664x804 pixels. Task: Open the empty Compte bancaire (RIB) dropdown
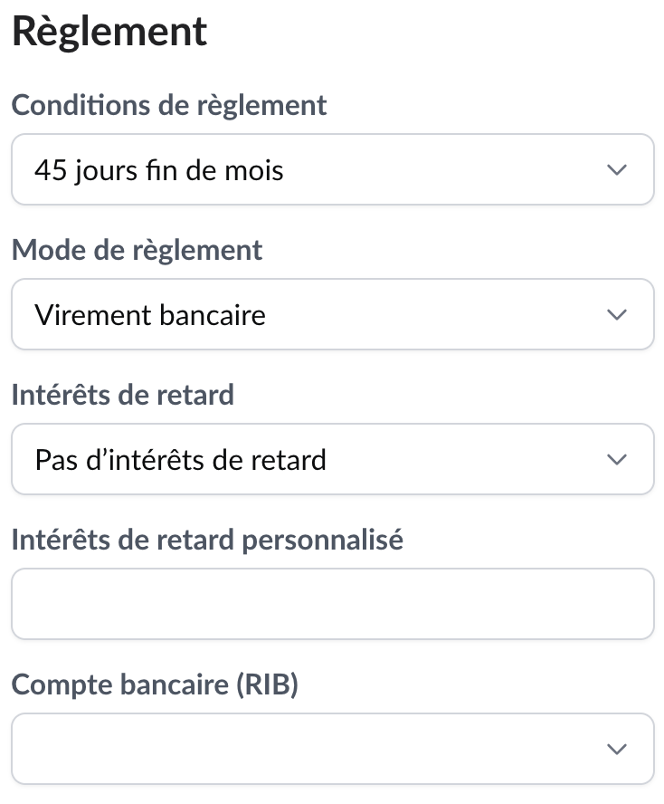[x=332, y=749]
